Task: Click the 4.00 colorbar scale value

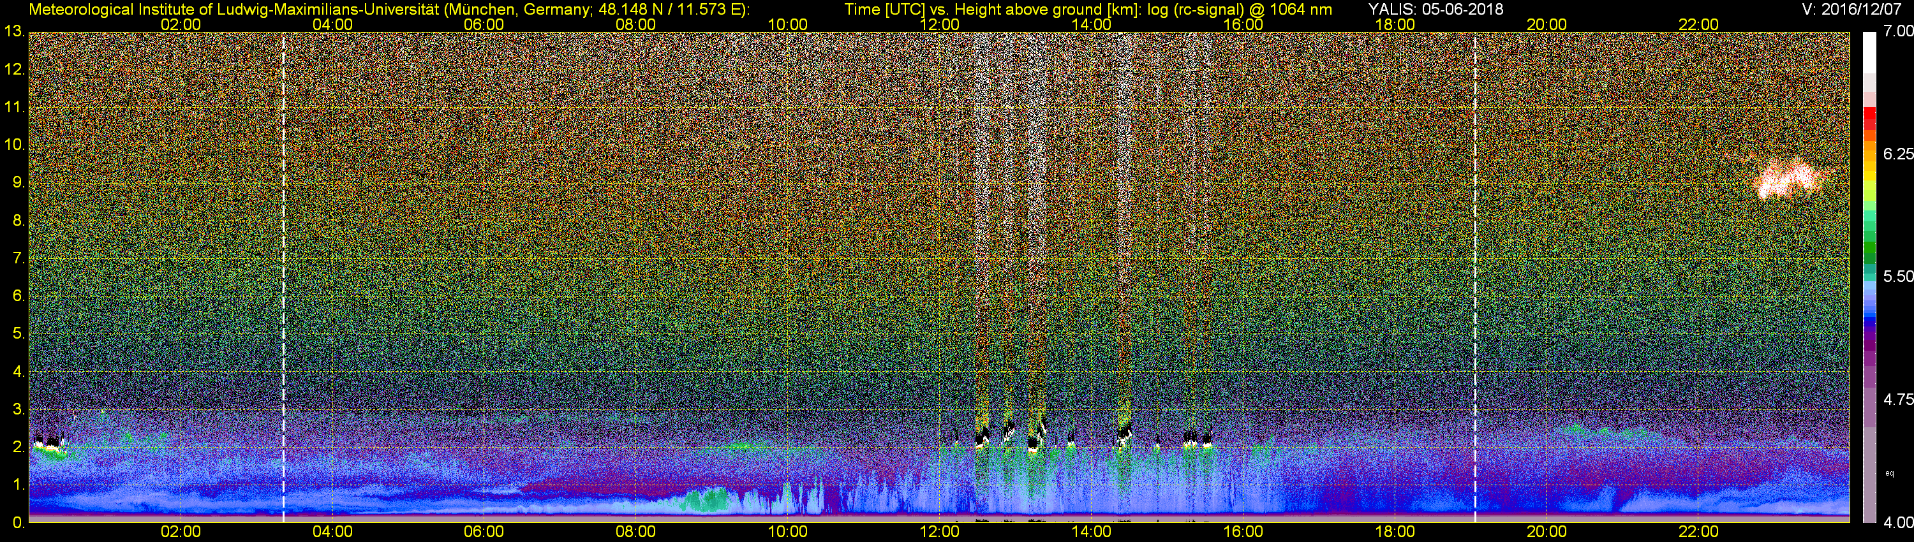Action: click(1897, 522)
